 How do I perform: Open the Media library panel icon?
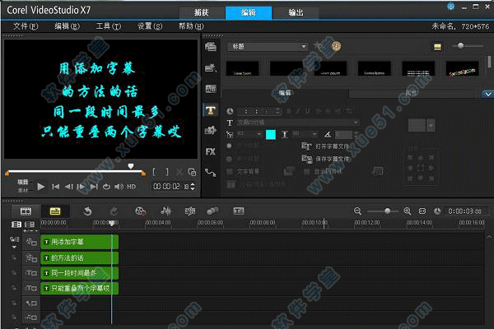pos(210,48)
